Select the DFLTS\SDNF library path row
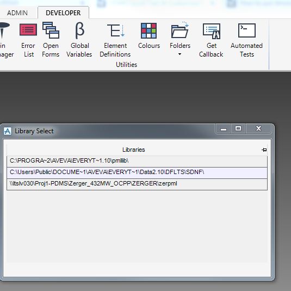 click(x=137, y=172)
